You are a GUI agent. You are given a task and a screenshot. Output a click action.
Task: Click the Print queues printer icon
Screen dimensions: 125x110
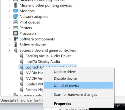coord(16,22)
